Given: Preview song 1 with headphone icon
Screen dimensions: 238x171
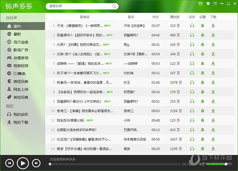Looking at the screenshot, I should [x=192, y=26].
